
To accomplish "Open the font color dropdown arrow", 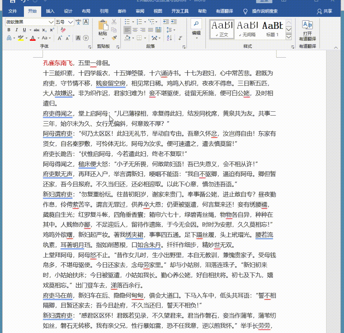I will (x=38, y=38).
